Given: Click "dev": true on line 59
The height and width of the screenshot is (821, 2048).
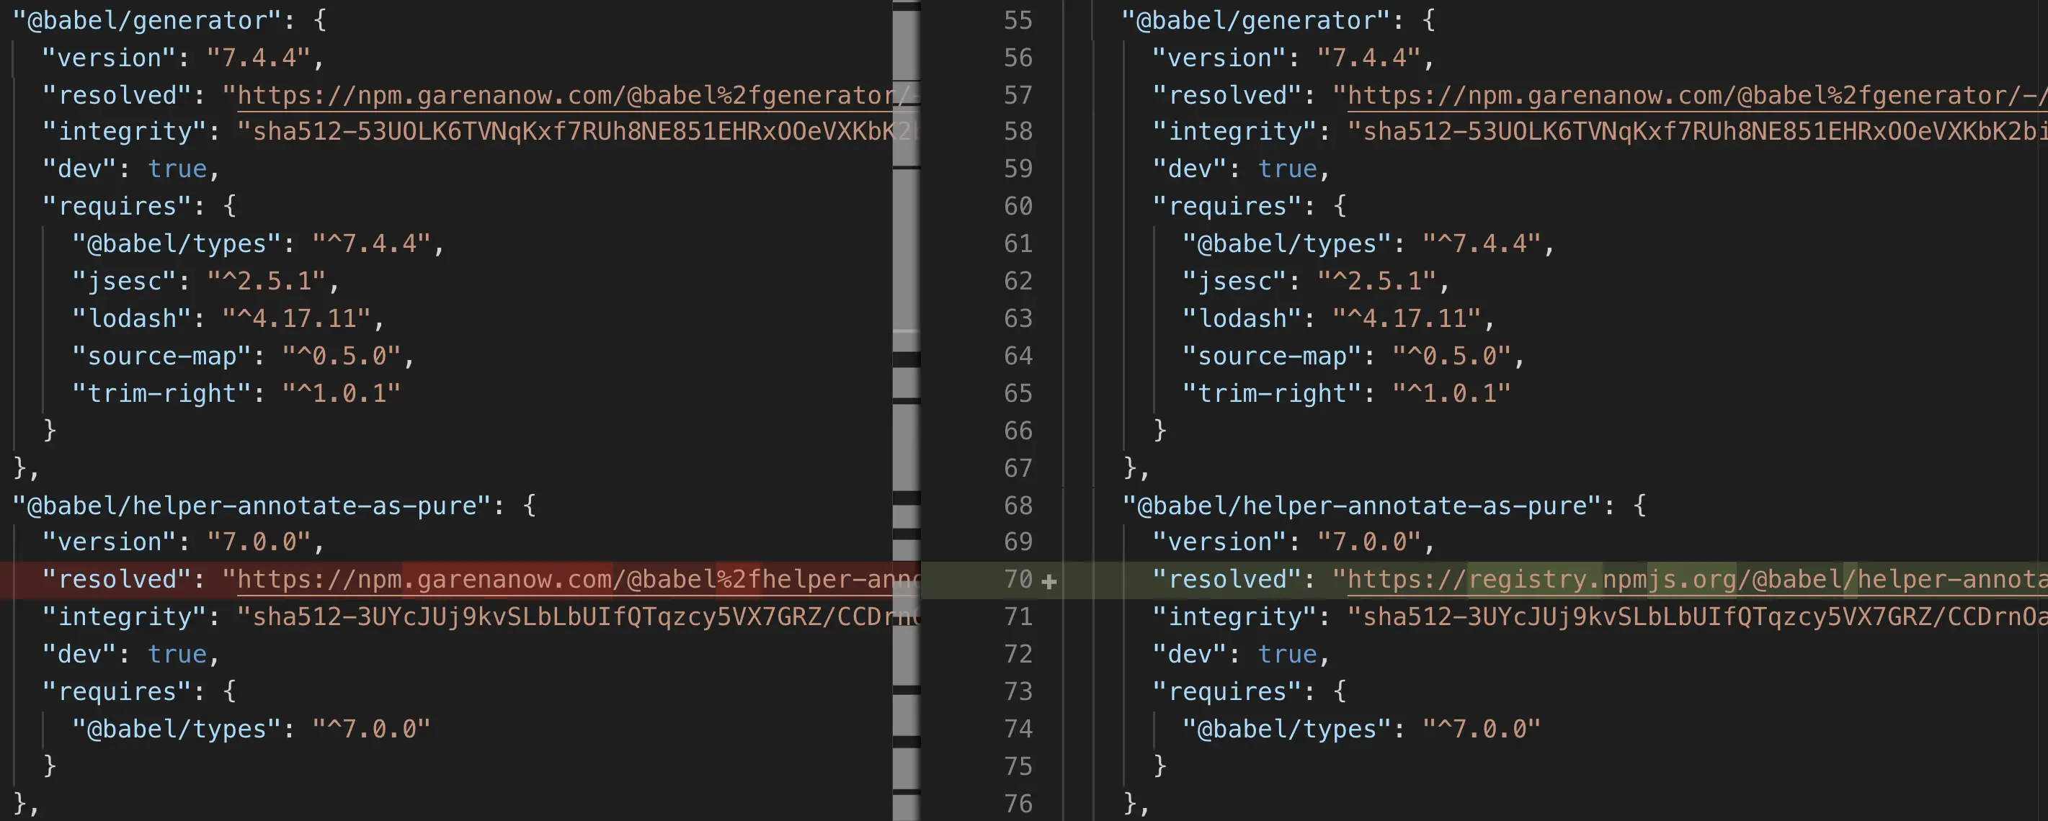Looking at the screenshot, I should [x=1234, y=169].
